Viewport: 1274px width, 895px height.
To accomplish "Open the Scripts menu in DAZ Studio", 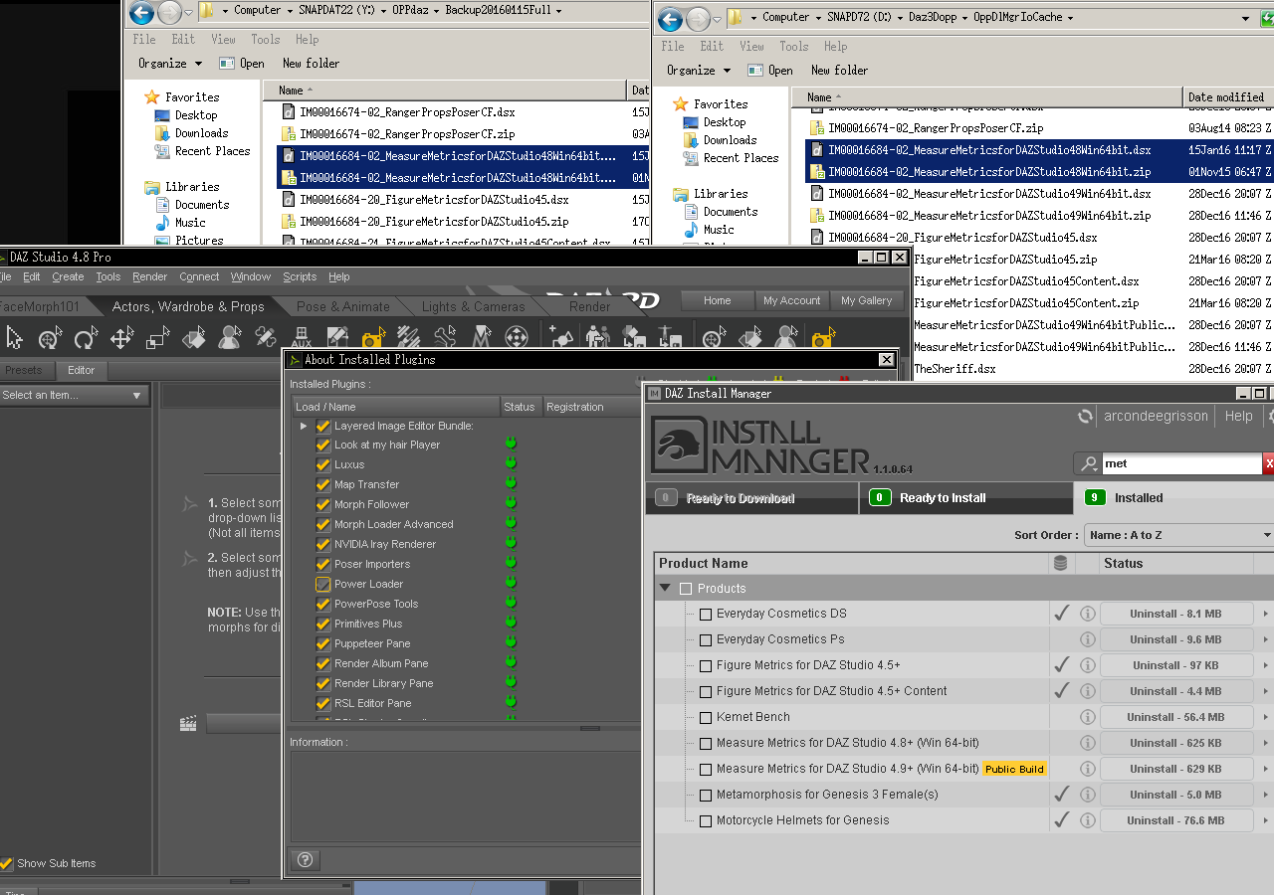I will [x=300, y=276].
